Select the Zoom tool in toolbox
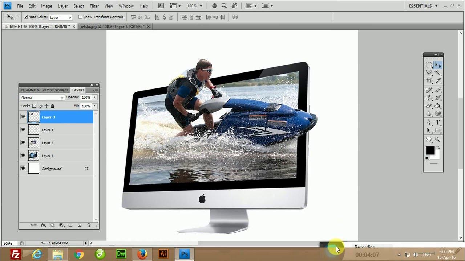 pyautogui.click(x=438, y=140)
